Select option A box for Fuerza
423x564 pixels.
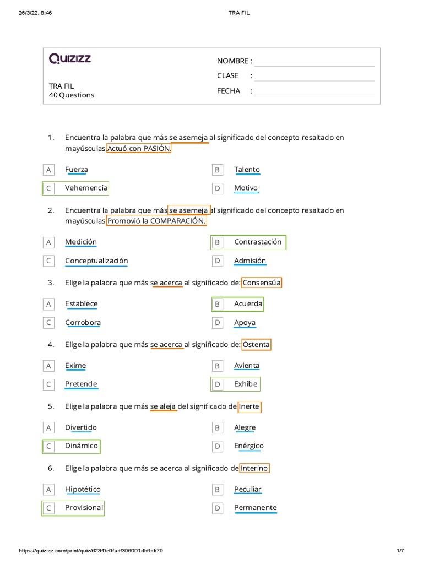tap(49, 170)
